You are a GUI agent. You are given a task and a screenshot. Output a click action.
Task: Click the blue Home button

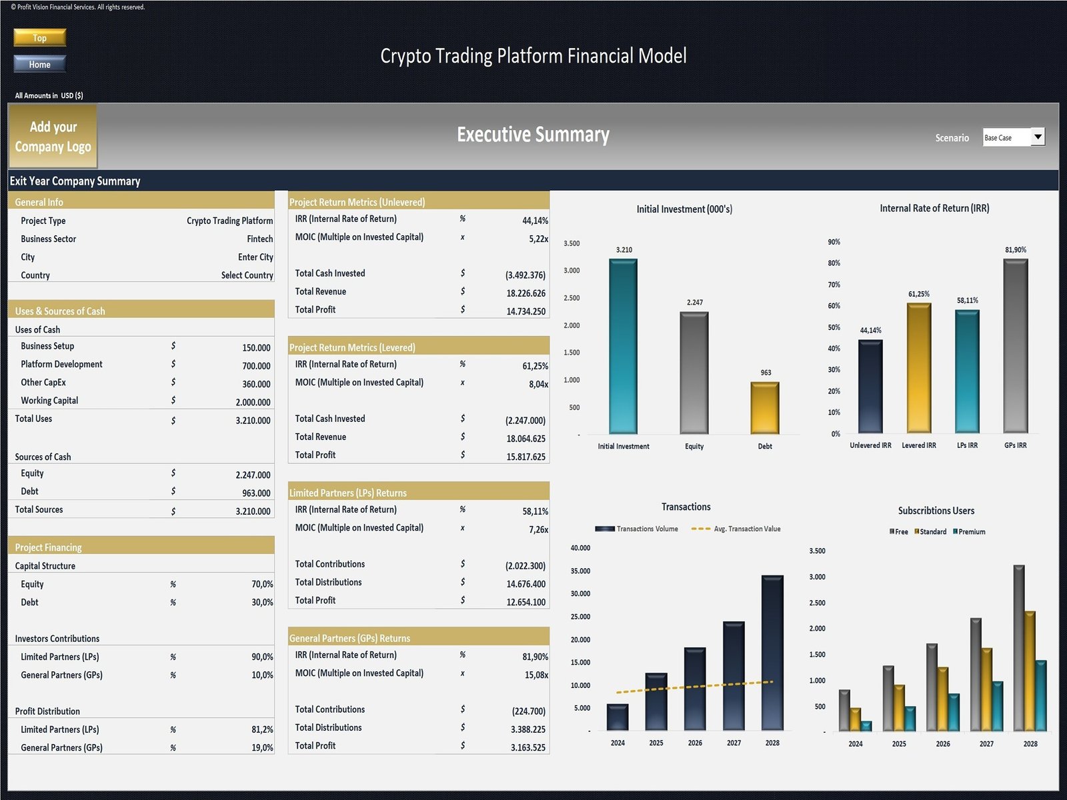(39, 64)
